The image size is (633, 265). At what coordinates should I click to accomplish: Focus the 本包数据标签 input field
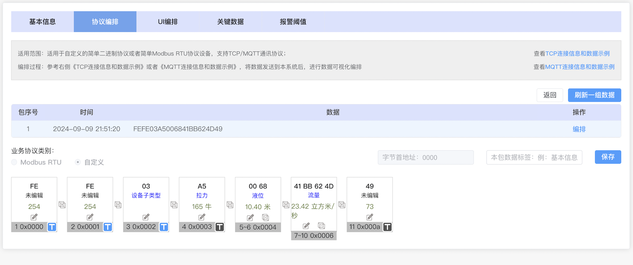tap(534, 157)
